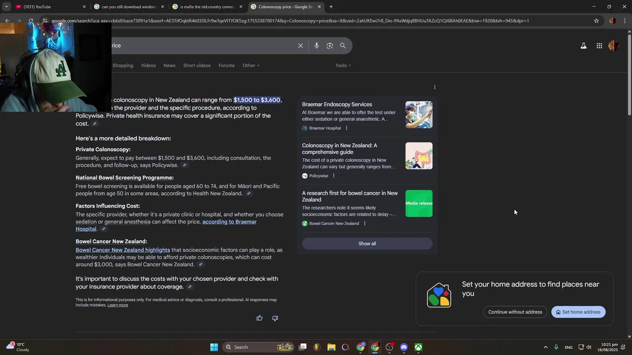Click Braemar Endoscopy thumbnail image
The width and height of the screenshot is (632, 355).
tap(419, 115)
